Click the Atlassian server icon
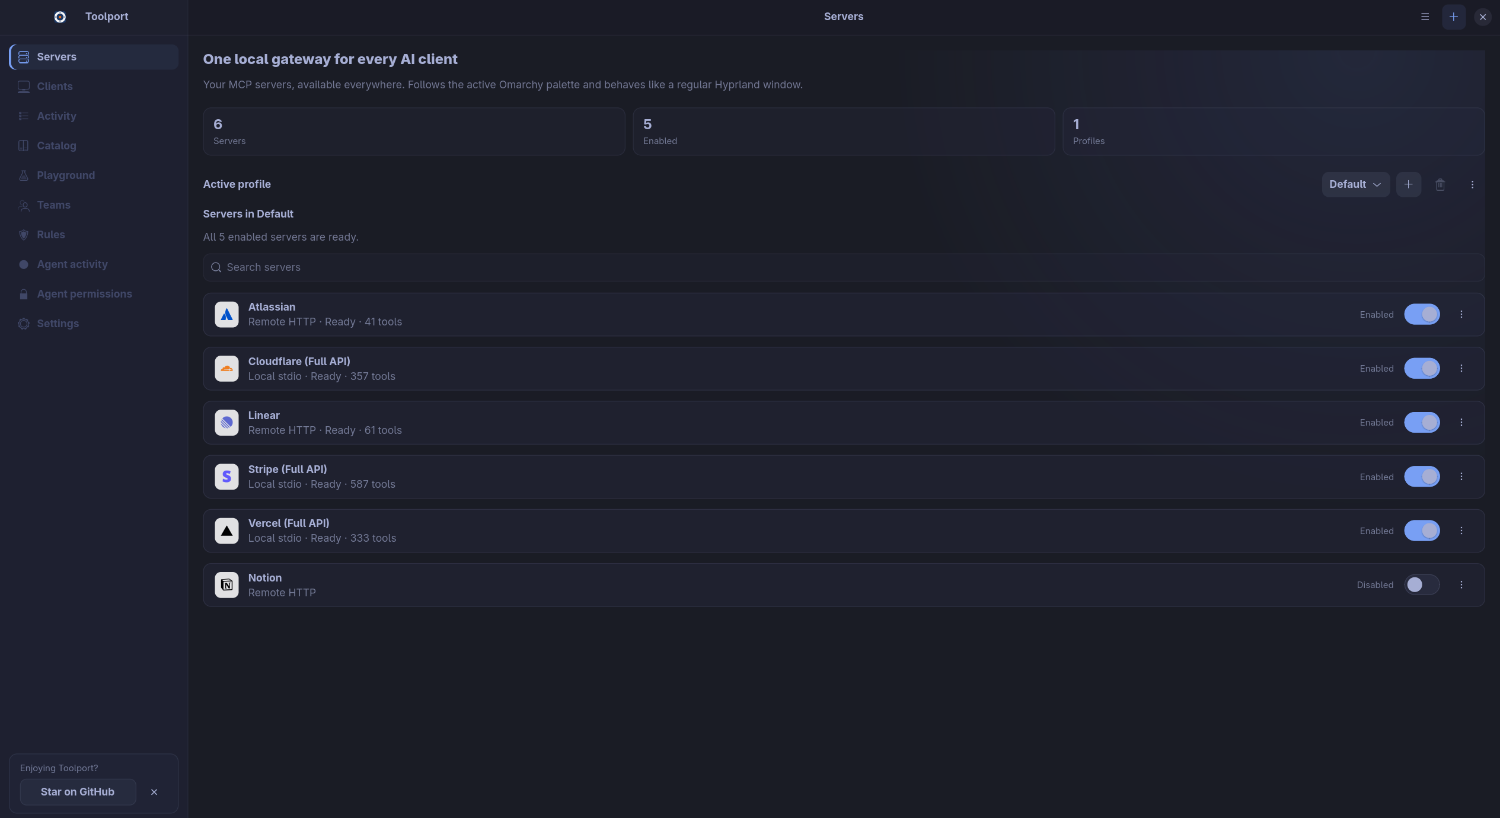The image size is (1500, 818). click(x=226, y=315)
